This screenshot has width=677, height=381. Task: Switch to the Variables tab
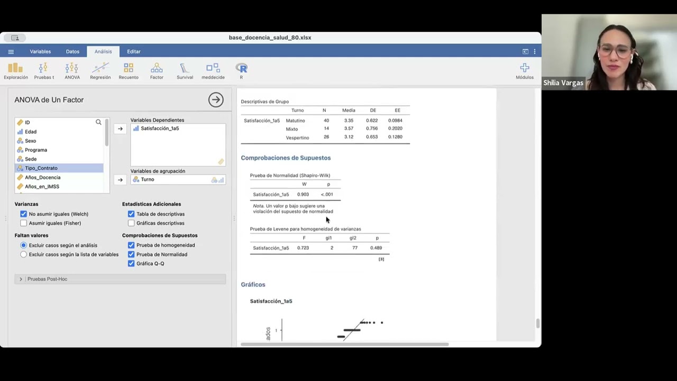(x=40, y=51)
